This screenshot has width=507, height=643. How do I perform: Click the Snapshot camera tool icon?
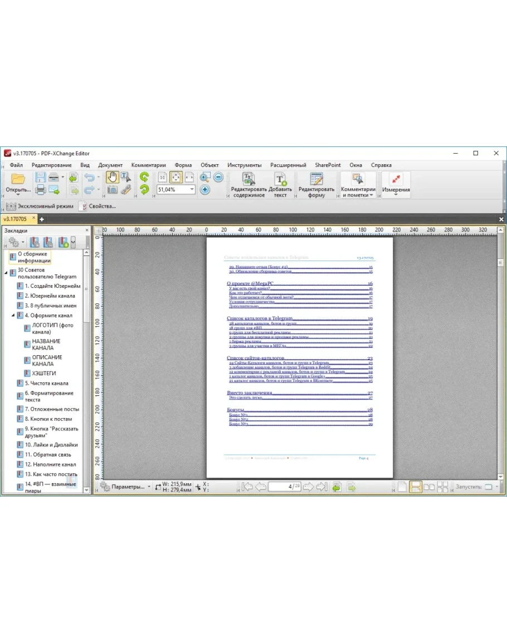[x=113, y=190]
